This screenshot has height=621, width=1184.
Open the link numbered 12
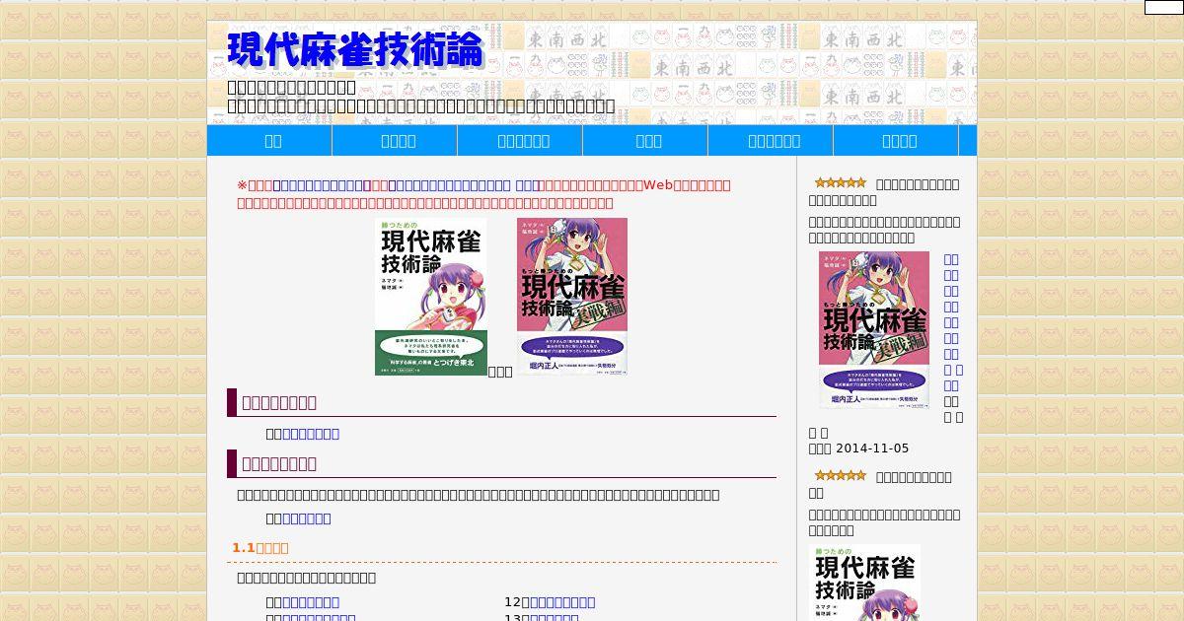[x=562, y=602]
